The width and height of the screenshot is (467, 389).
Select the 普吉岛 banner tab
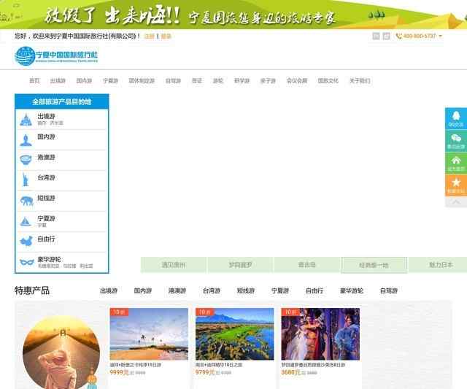coord(307,265)
